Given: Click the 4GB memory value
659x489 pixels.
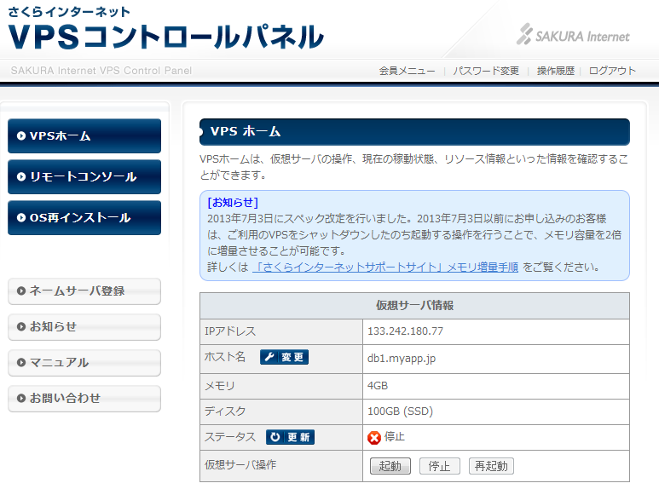Looking at the screenshot, I should pyautogui.click(x=378, y=386).
